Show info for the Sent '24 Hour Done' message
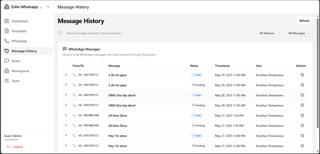 302,115
